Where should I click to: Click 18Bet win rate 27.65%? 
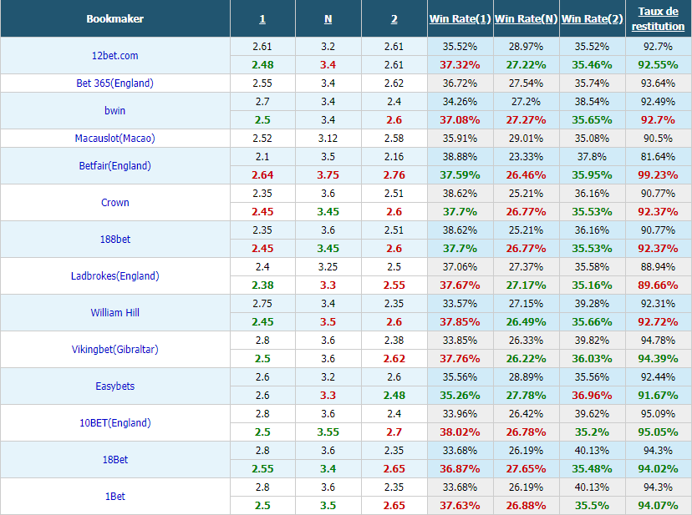[526, 469]
